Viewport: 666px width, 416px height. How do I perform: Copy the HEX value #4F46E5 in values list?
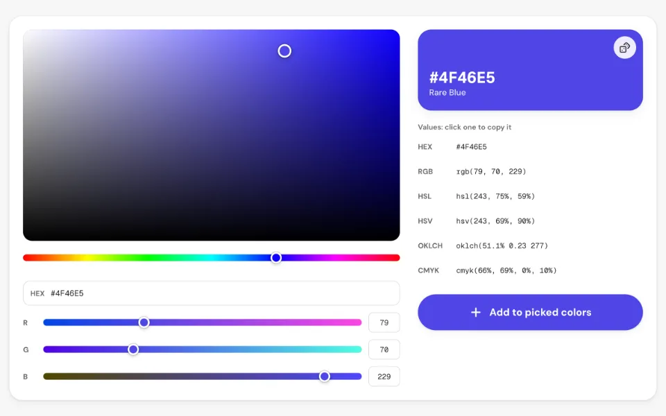pyautogui.click(x=472, y=147)
